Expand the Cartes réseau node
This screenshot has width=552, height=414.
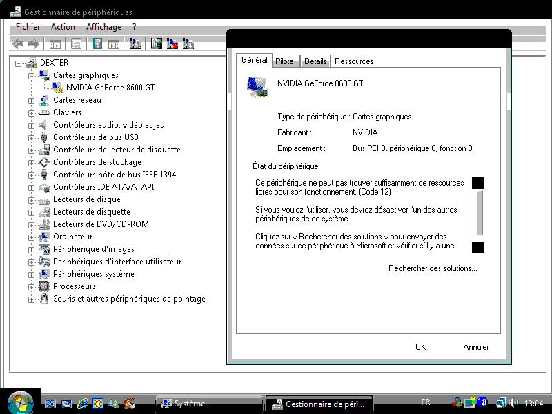point(31,101)
